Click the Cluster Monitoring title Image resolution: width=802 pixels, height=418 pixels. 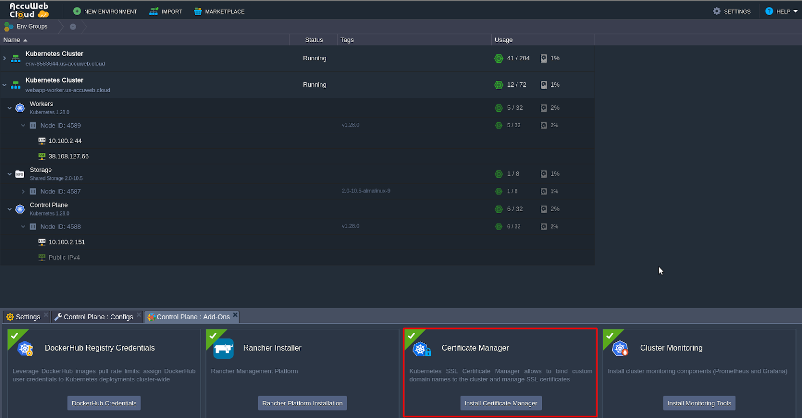pyautogui.click(x=671, y=348)
